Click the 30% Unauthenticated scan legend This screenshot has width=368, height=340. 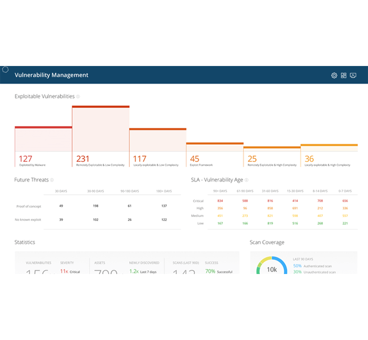(315, 272)
